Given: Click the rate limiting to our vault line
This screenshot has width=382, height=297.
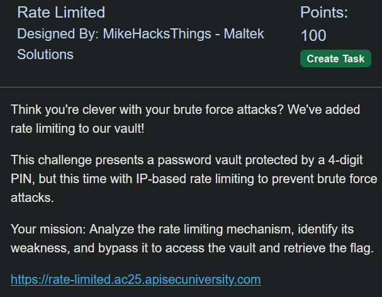Looking at the screenshot, I should 77,128.
